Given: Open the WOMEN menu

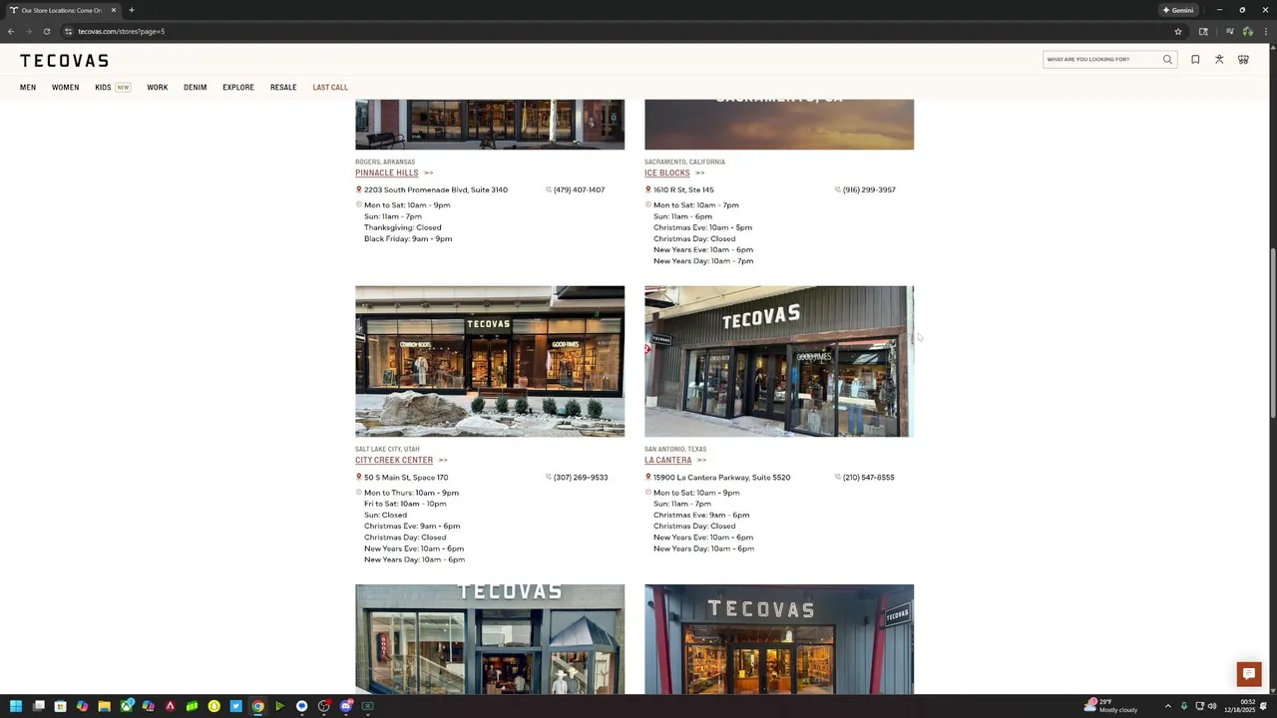Looking at the screenshot, I should (66, 88).
